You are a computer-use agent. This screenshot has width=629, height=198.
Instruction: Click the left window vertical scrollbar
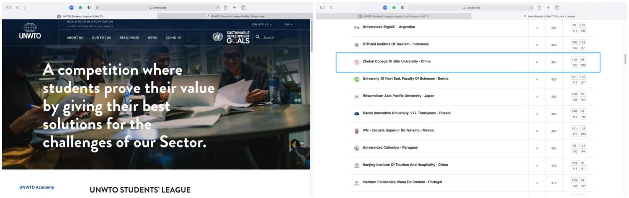(x=311, y=36)
